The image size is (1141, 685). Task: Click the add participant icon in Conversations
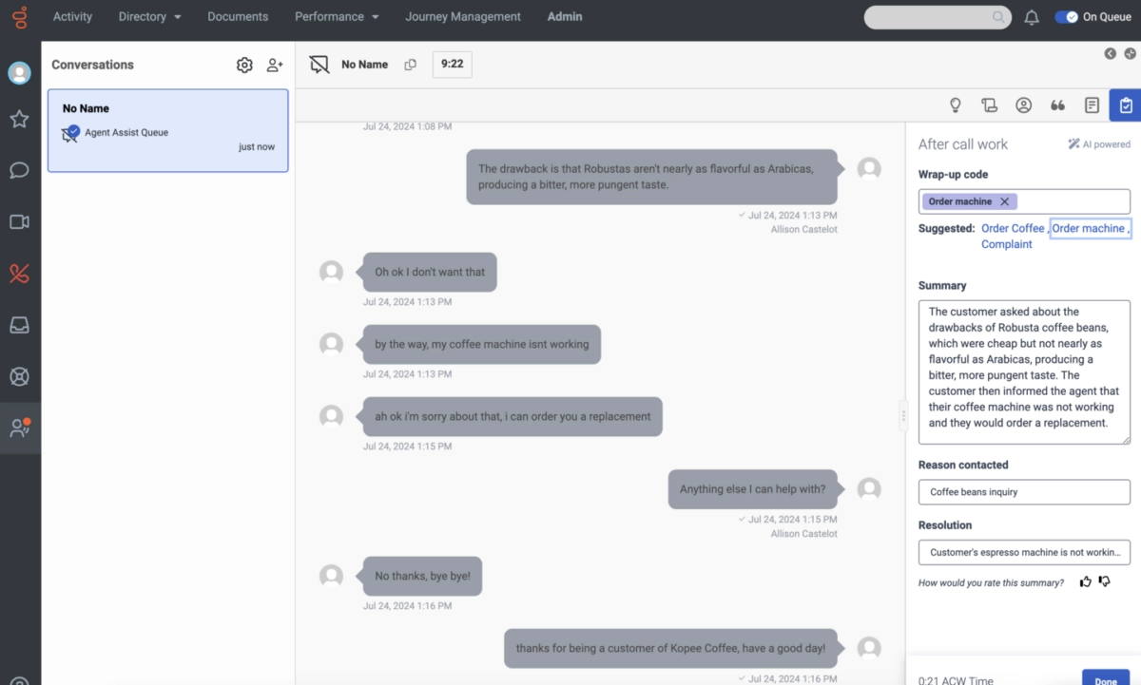275,65
